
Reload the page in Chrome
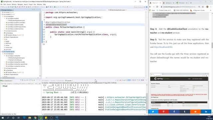[x=157, y=7]
